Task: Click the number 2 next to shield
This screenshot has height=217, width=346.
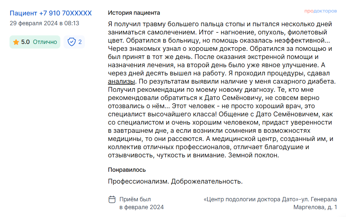Action: point(80,42)
